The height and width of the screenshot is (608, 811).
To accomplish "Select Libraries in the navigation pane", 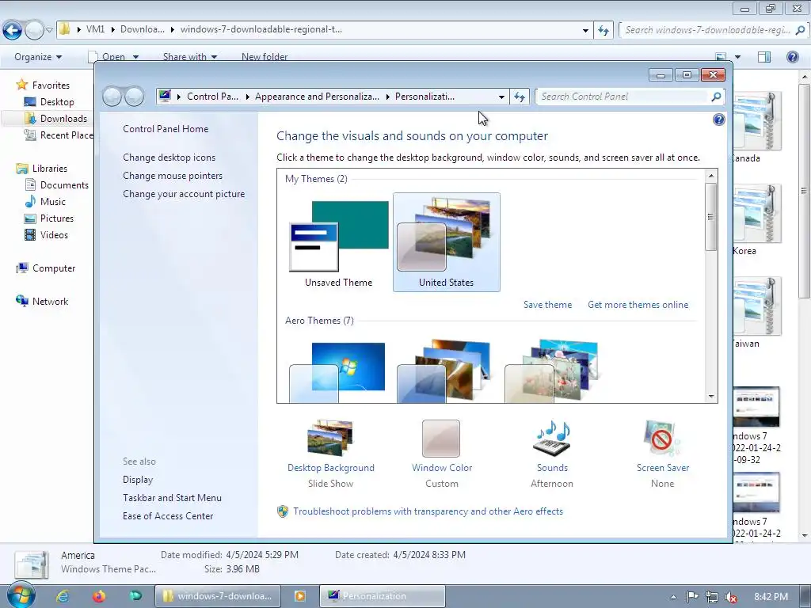I will (50, 169).
